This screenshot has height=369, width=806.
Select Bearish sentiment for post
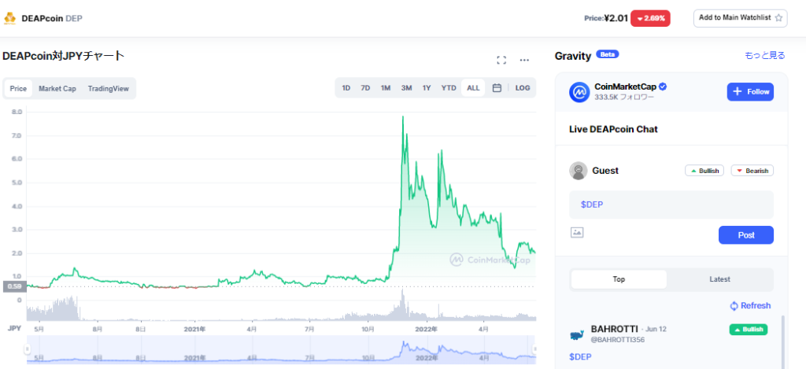point(752,171)
